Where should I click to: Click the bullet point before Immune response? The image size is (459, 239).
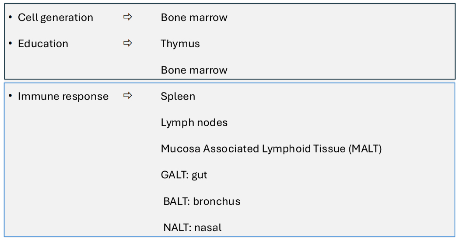10,96
